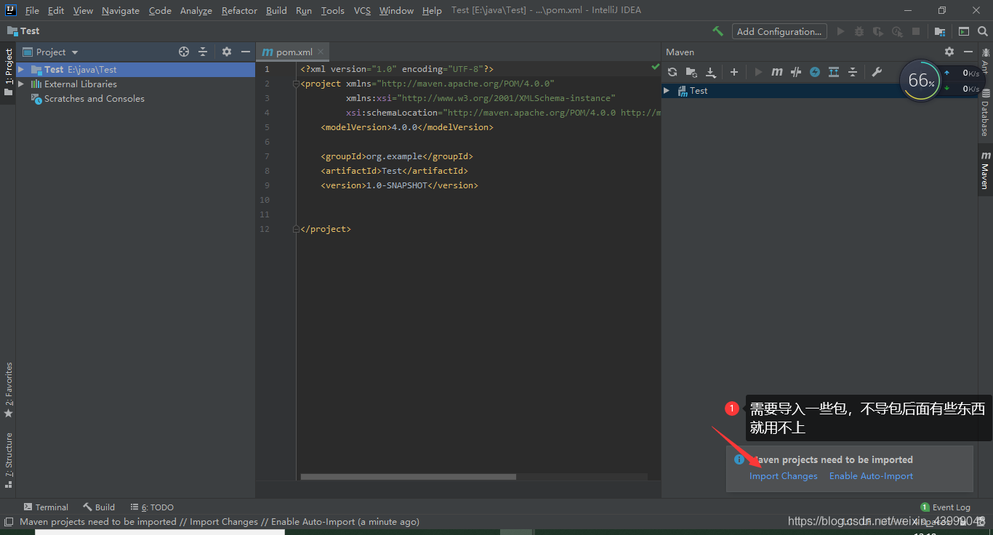Click the Profiler run icon
Image resolution: width=993 pixels, height=535 pixels.
coord(897,31)
